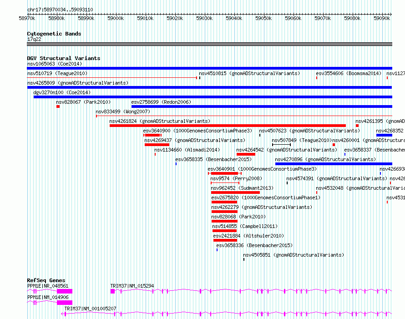Click the blue bar under esv2758699

tap(262, 106)
